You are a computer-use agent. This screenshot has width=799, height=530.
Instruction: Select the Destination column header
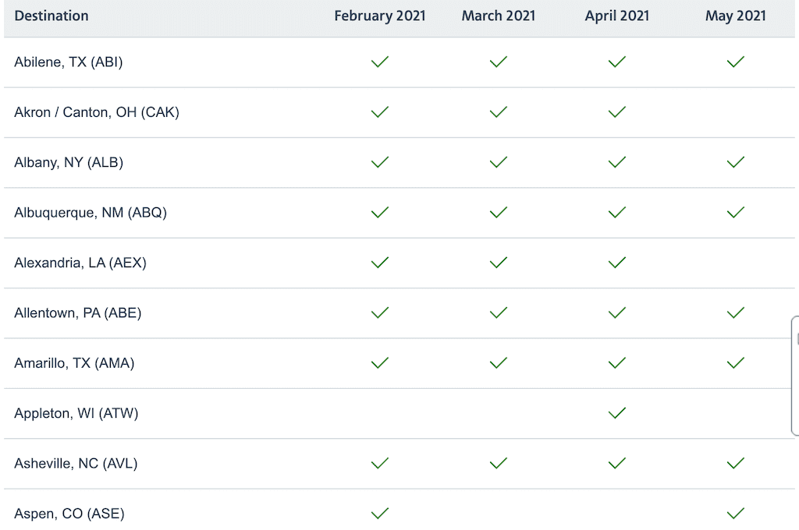coord(51,16)
